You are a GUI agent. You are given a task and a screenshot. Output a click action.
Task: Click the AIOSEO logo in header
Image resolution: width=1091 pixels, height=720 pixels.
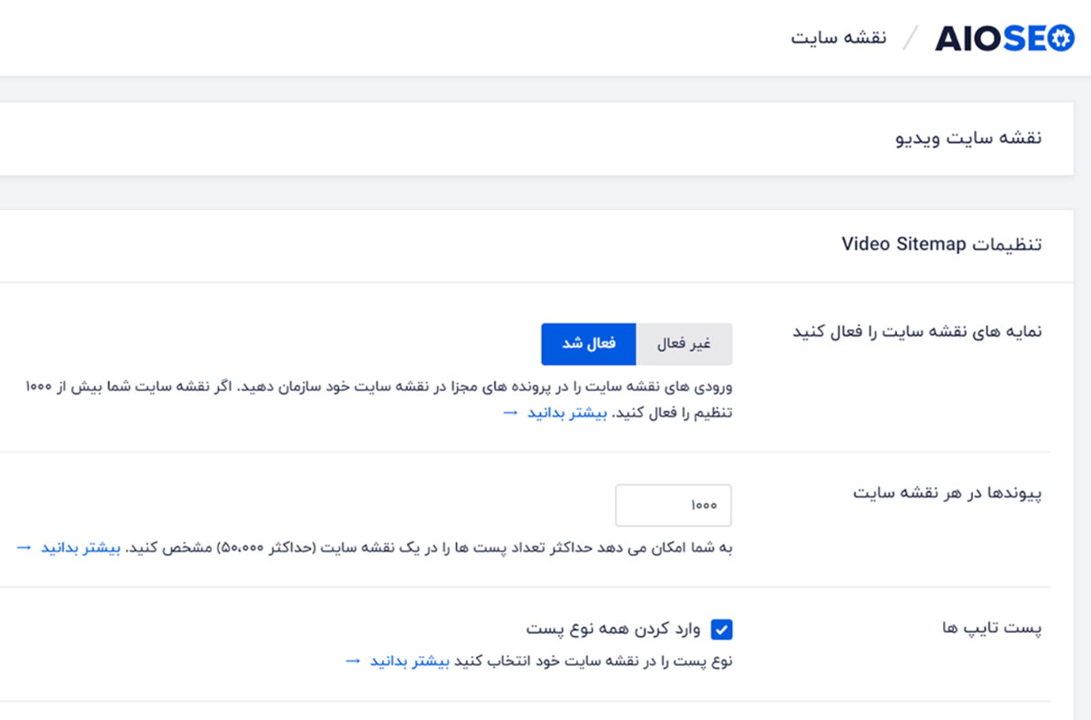[1004, 38]
